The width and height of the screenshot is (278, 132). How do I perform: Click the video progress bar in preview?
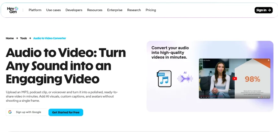click(235, 96)
